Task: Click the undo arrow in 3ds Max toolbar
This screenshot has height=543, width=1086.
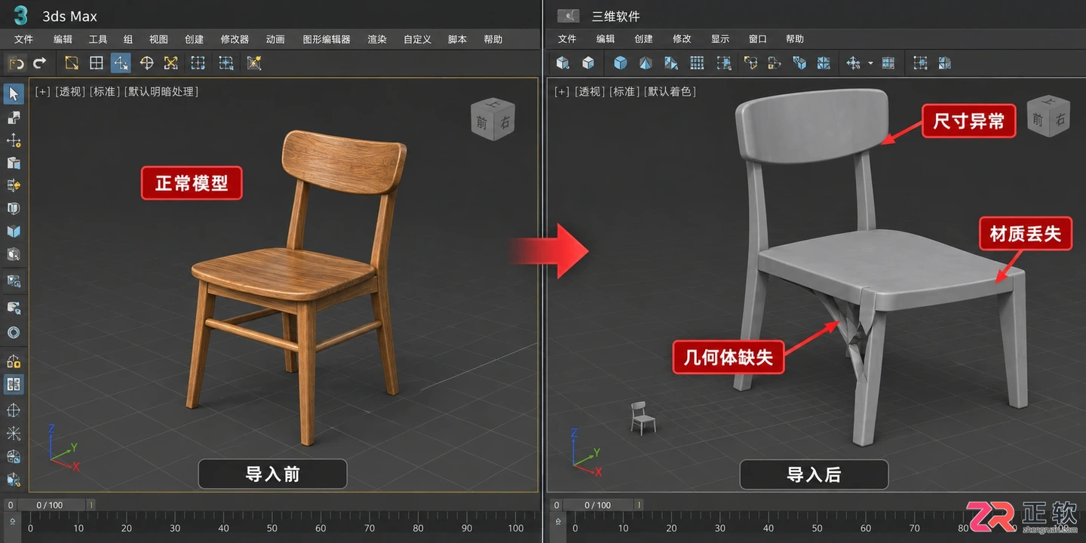Action: 16,63
